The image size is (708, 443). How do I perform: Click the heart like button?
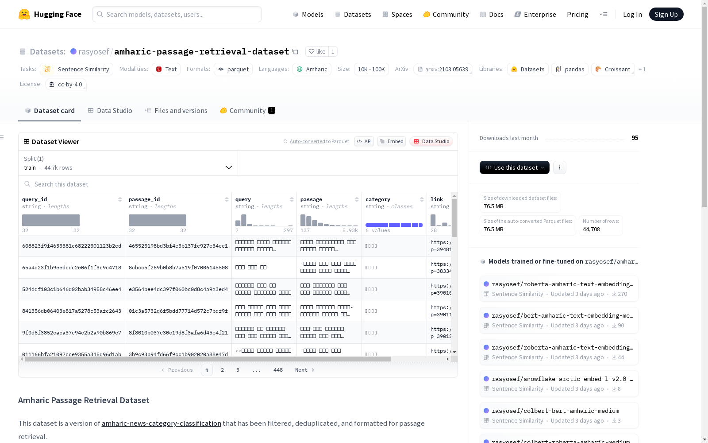coord(317,51)
